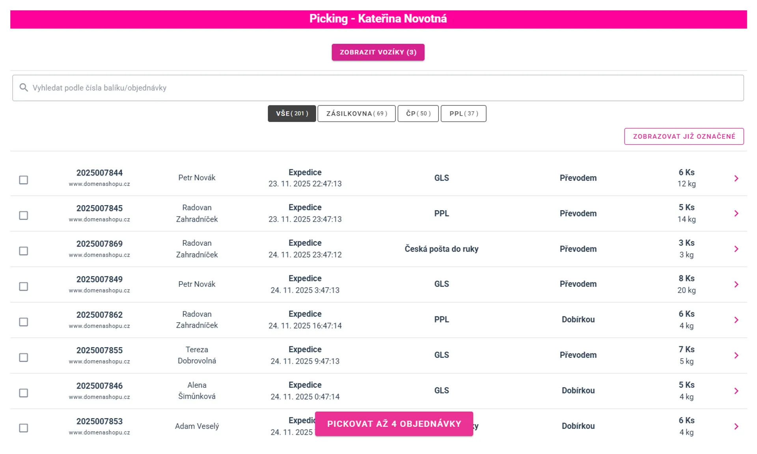757x454 pixels.
Task: Tick the checkbox for order 2025007862
Action: tap(24, 322)
